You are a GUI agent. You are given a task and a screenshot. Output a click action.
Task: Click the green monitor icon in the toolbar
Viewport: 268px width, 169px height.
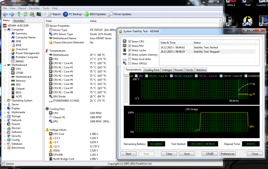(39, 14)
